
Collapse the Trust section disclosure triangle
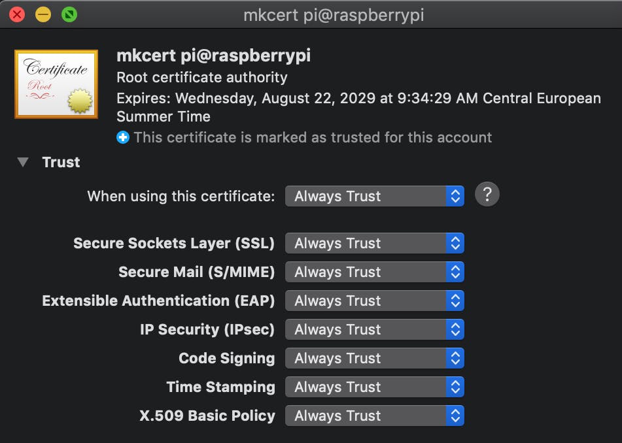pyautogui.click(x=24, y=162)
